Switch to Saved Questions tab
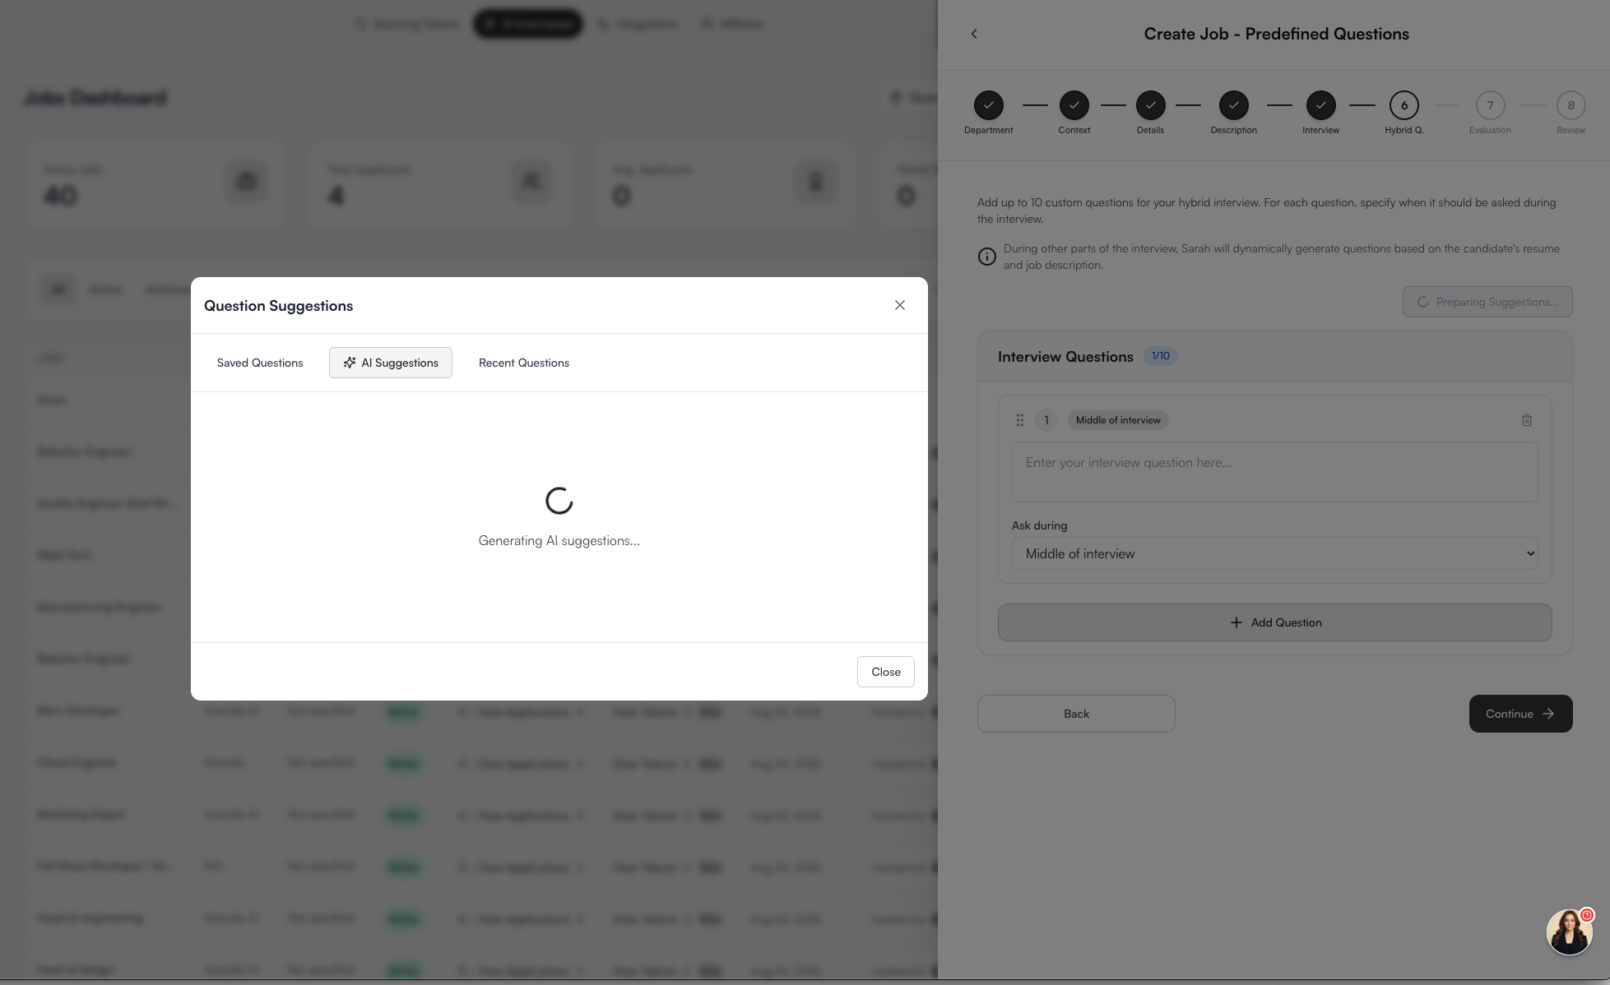 (260, 363)
